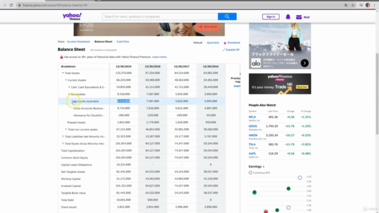379x213 pixels.
Task: Open the browser profile avatar
Action: [x=368, y=5]
